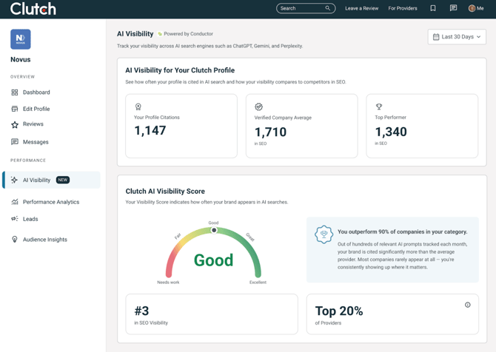Click the gauge indicator knob at Good
This screenshot has height=352, width=496.
214,230
